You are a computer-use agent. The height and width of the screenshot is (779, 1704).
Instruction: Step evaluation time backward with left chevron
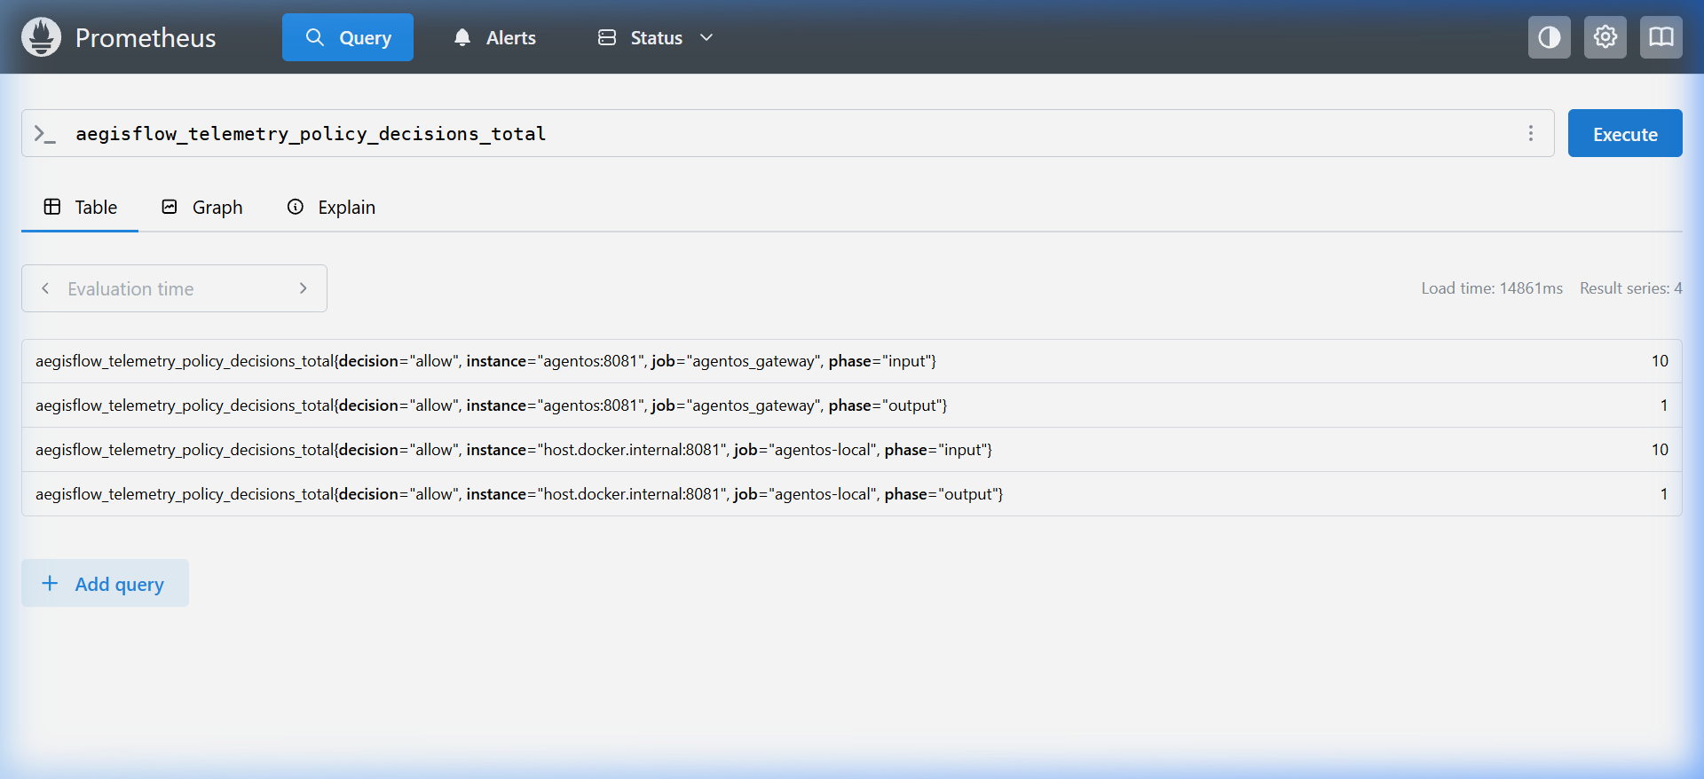tap(45, 288)
